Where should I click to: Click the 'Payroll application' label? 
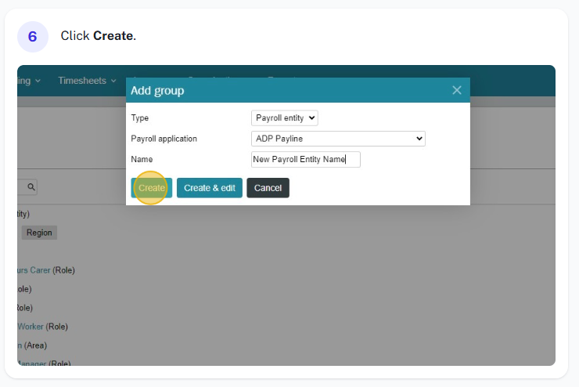(x=164, y=139)
